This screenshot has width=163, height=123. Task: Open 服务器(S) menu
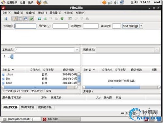click(x=55, y=13)
